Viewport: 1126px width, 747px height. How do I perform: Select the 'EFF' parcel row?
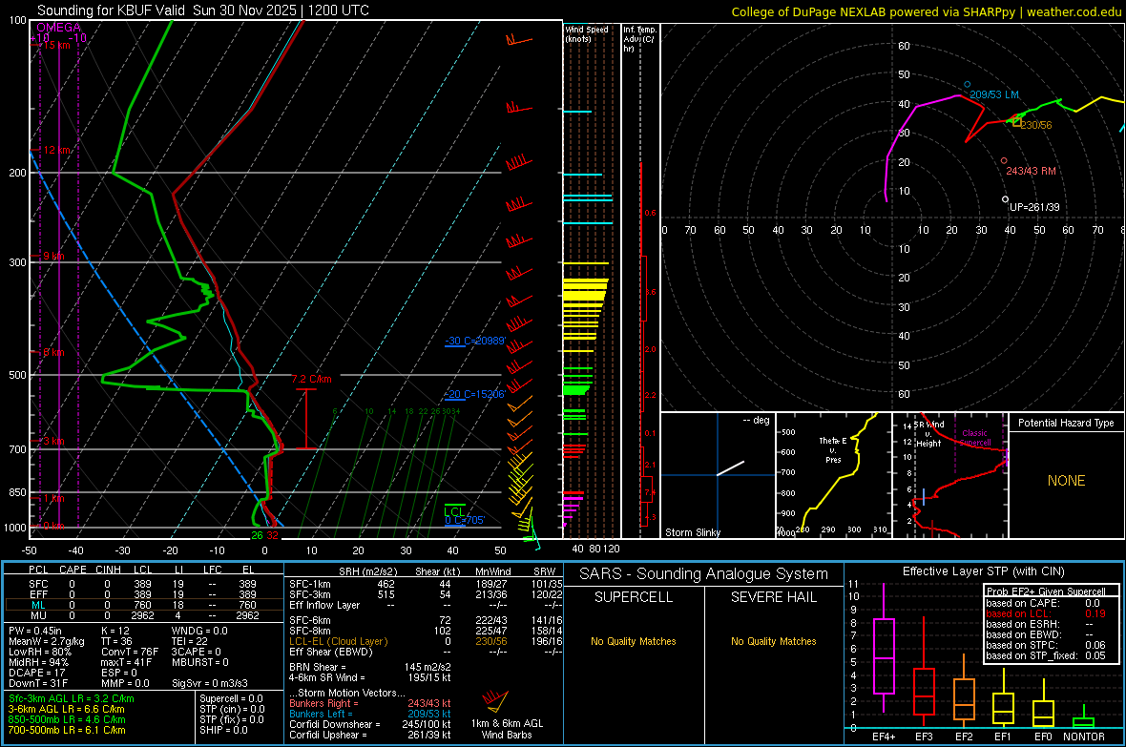coord(143,594)
